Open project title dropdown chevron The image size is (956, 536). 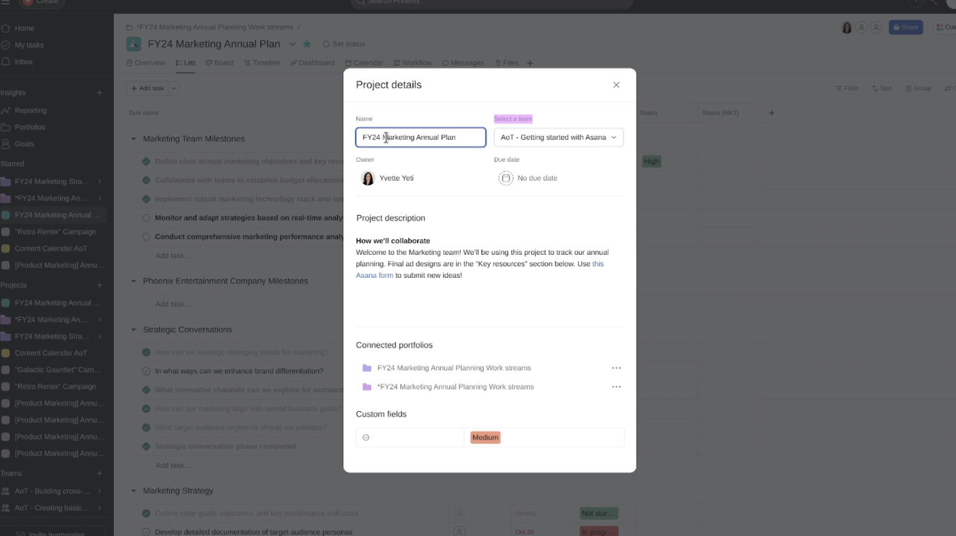point(294,44)
